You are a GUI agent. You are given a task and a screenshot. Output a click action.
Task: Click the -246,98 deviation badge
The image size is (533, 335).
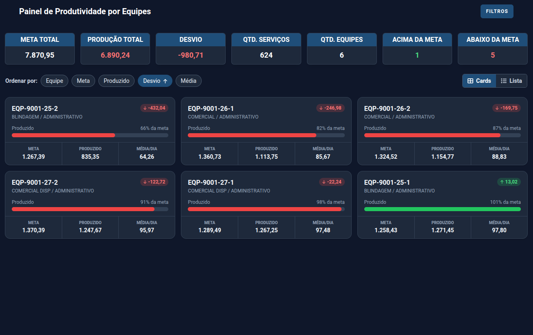(331, 108)
